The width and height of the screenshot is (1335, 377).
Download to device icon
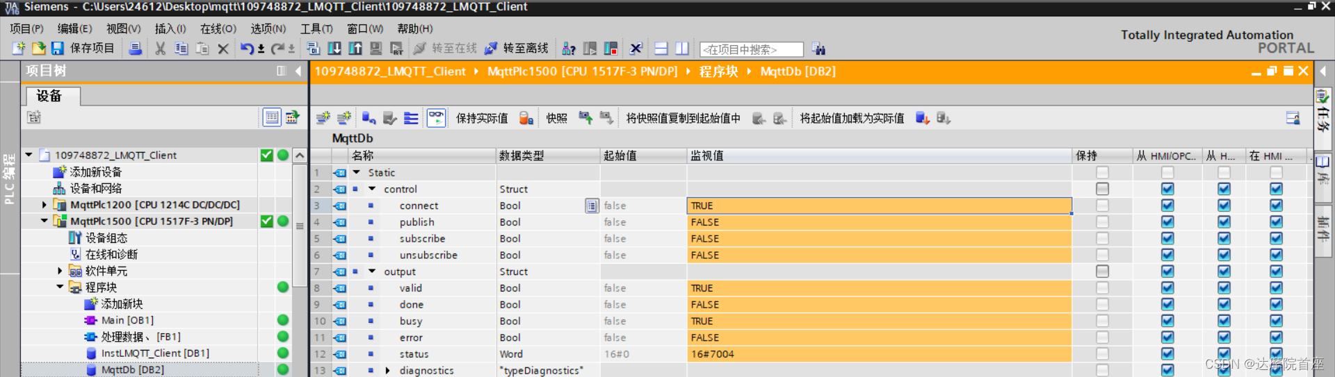334,49
